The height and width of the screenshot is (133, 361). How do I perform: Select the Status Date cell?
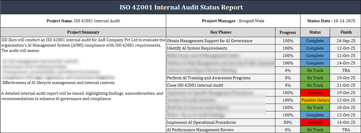(x=331, y=21)
